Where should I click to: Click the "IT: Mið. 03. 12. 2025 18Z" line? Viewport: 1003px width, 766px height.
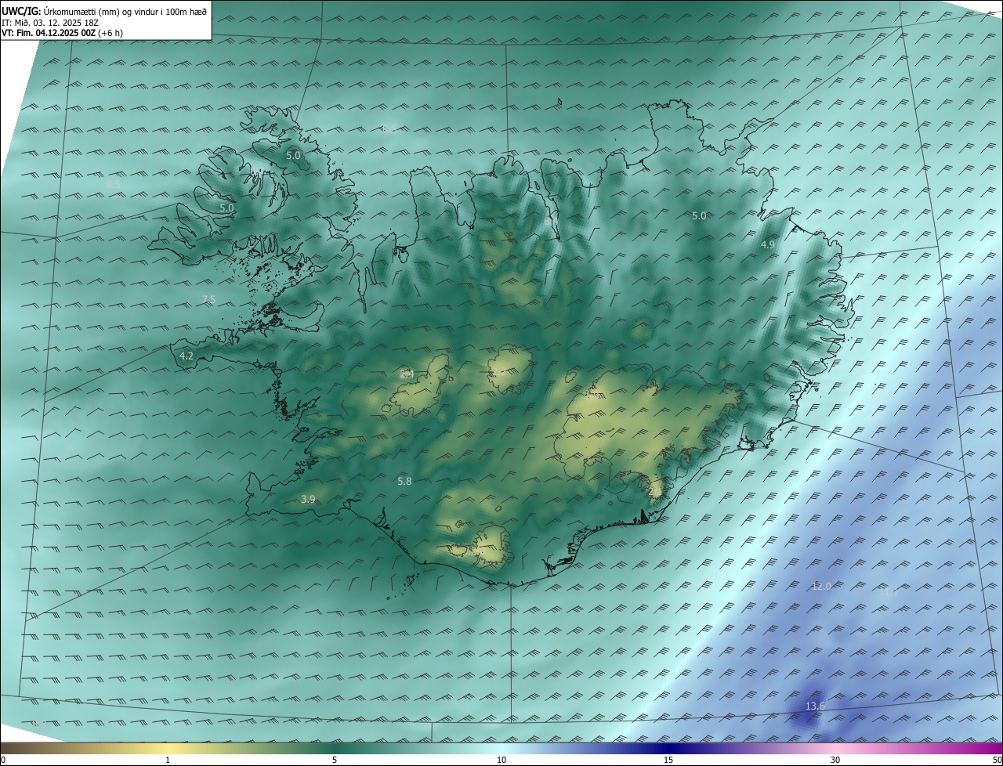(50, 23)
